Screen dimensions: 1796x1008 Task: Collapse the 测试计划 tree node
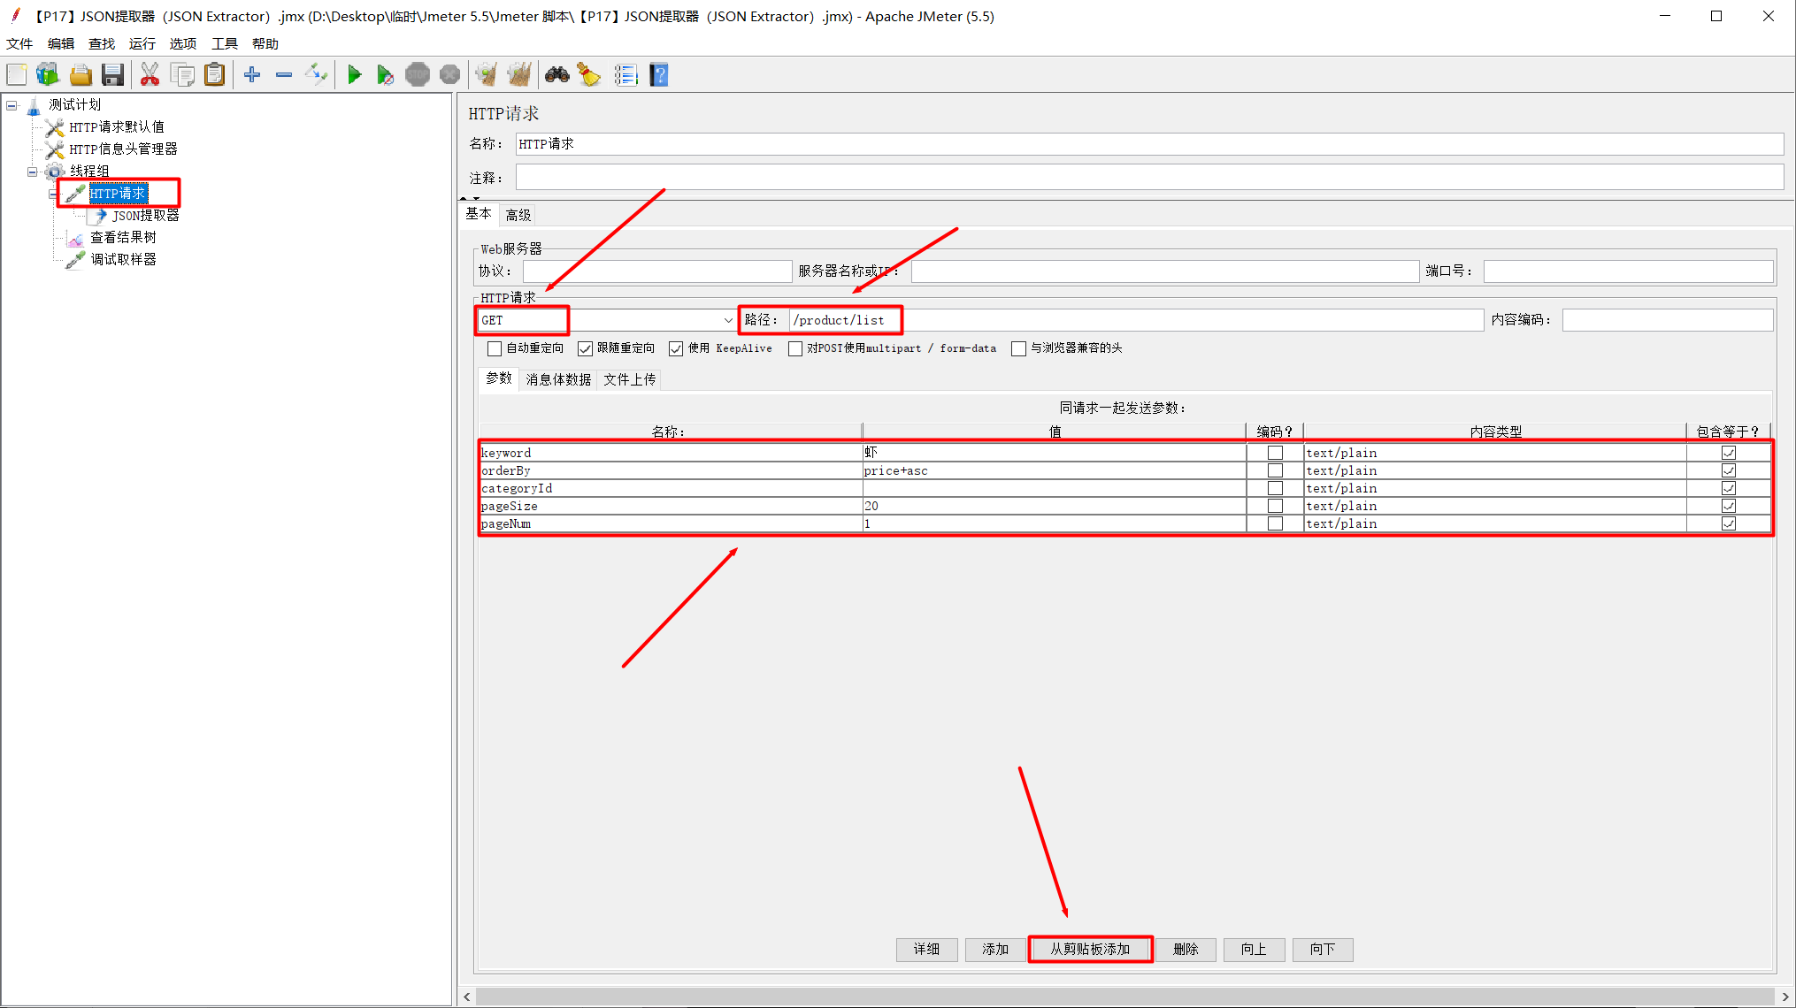(12, 105)
